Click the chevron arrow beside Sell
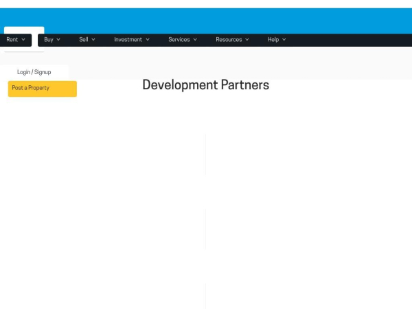The height and width of the screenshot is (309, 412). 93,40
